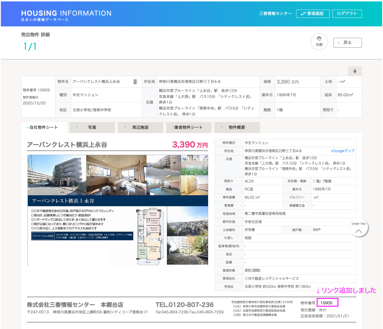Log out with the ログアウト button
383x329 pixels.
(347, 14)
